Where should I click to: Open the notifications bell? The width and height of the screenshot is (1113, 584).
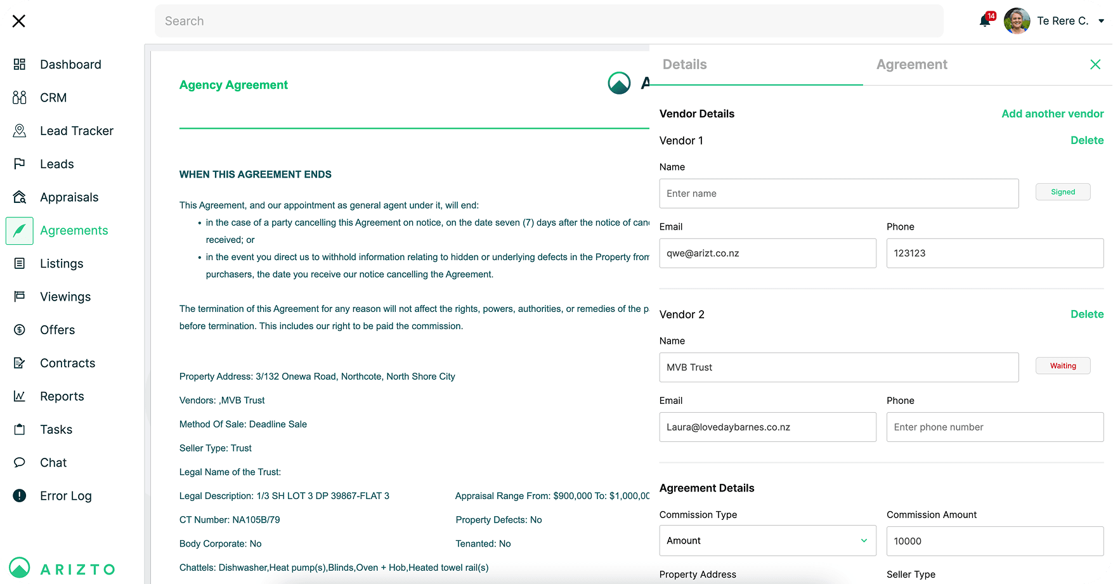pos(985,21)
